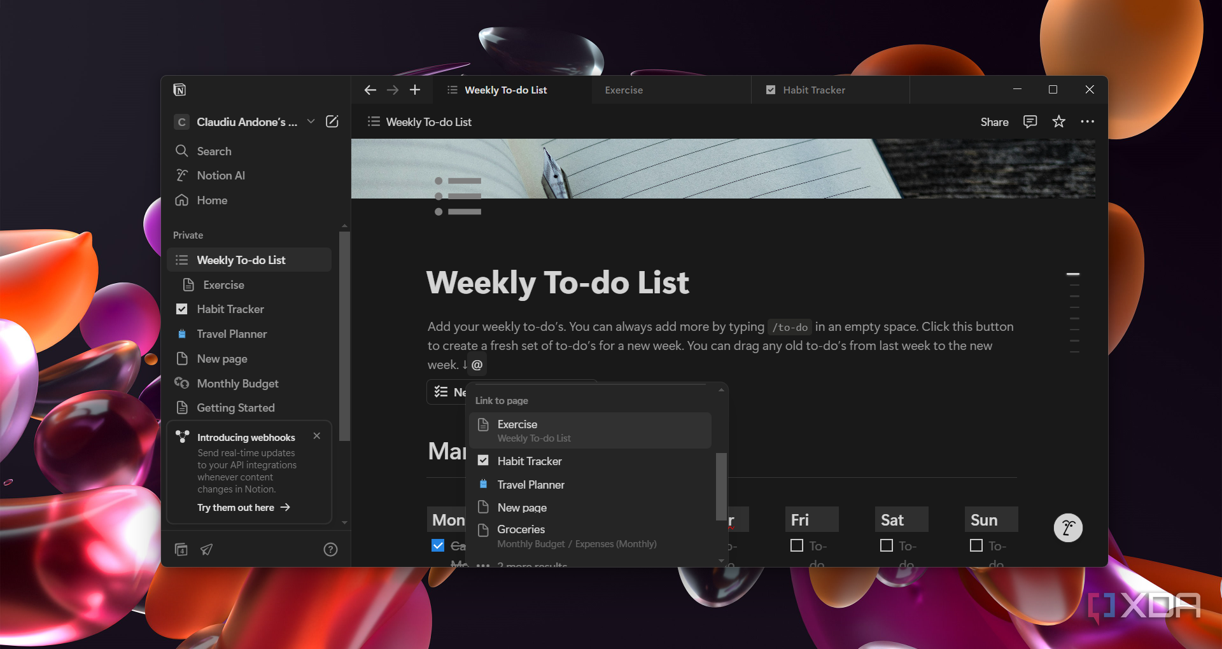Screen dimensions: 1222x649
Task: Click the breadcrumb list icon in top bar
Action: pyautogui.click(x=374, y=122)
